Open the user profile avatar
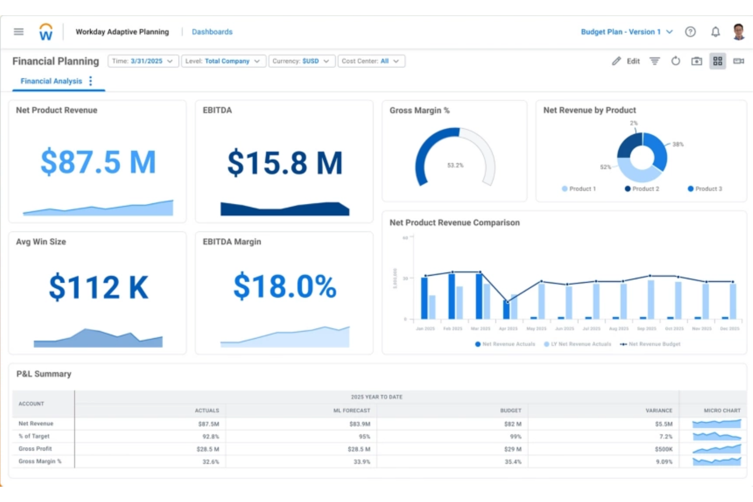753x502 pixels. coord(739,32)
